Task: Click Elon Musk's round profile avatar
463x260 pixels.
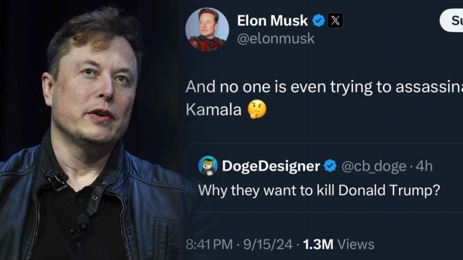Action: 207,29
